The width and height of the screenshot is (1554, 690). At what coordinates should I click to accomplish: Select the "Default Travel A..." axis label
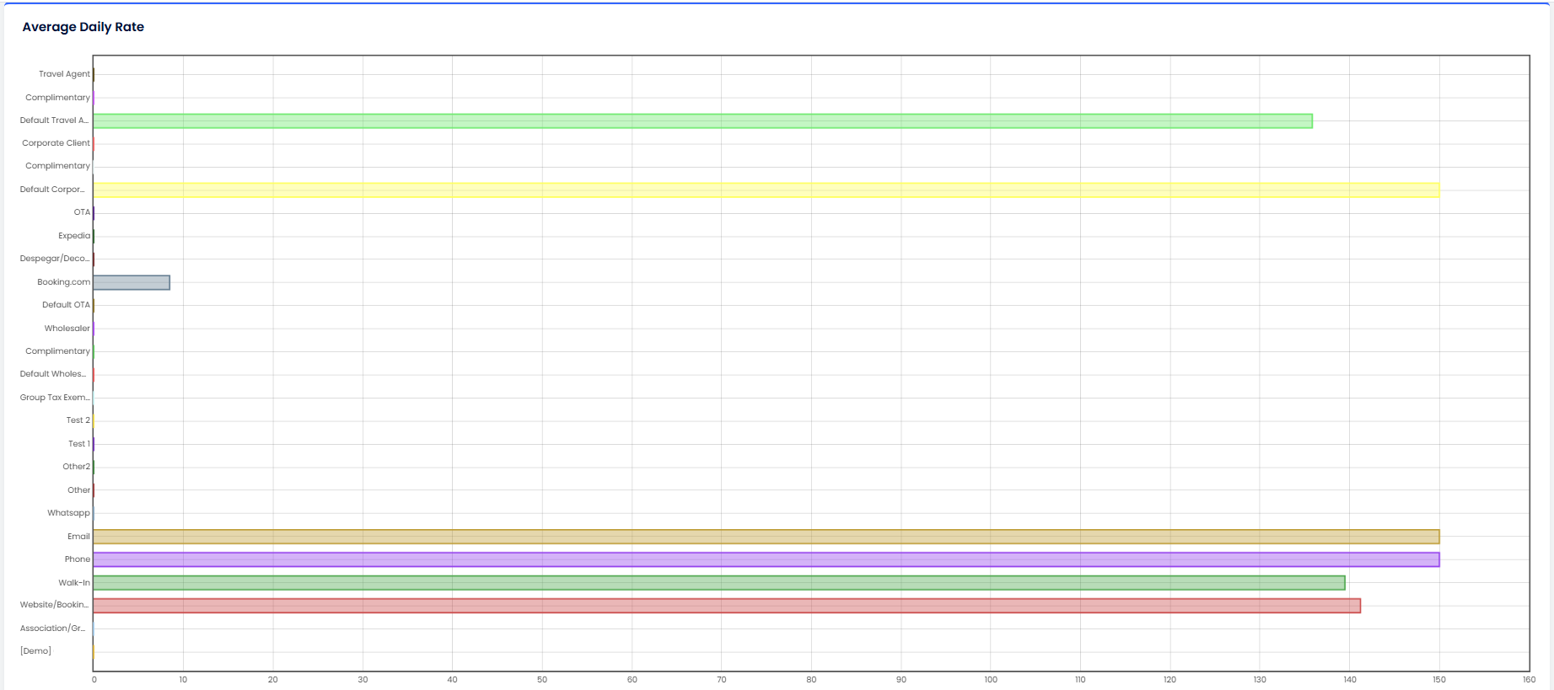(x=54, y=120)
